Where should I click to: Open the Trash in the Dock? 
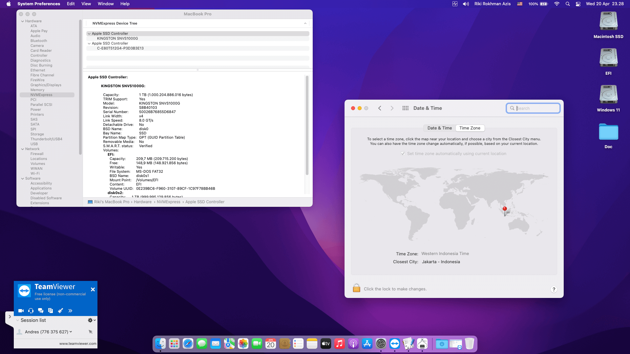470,344
